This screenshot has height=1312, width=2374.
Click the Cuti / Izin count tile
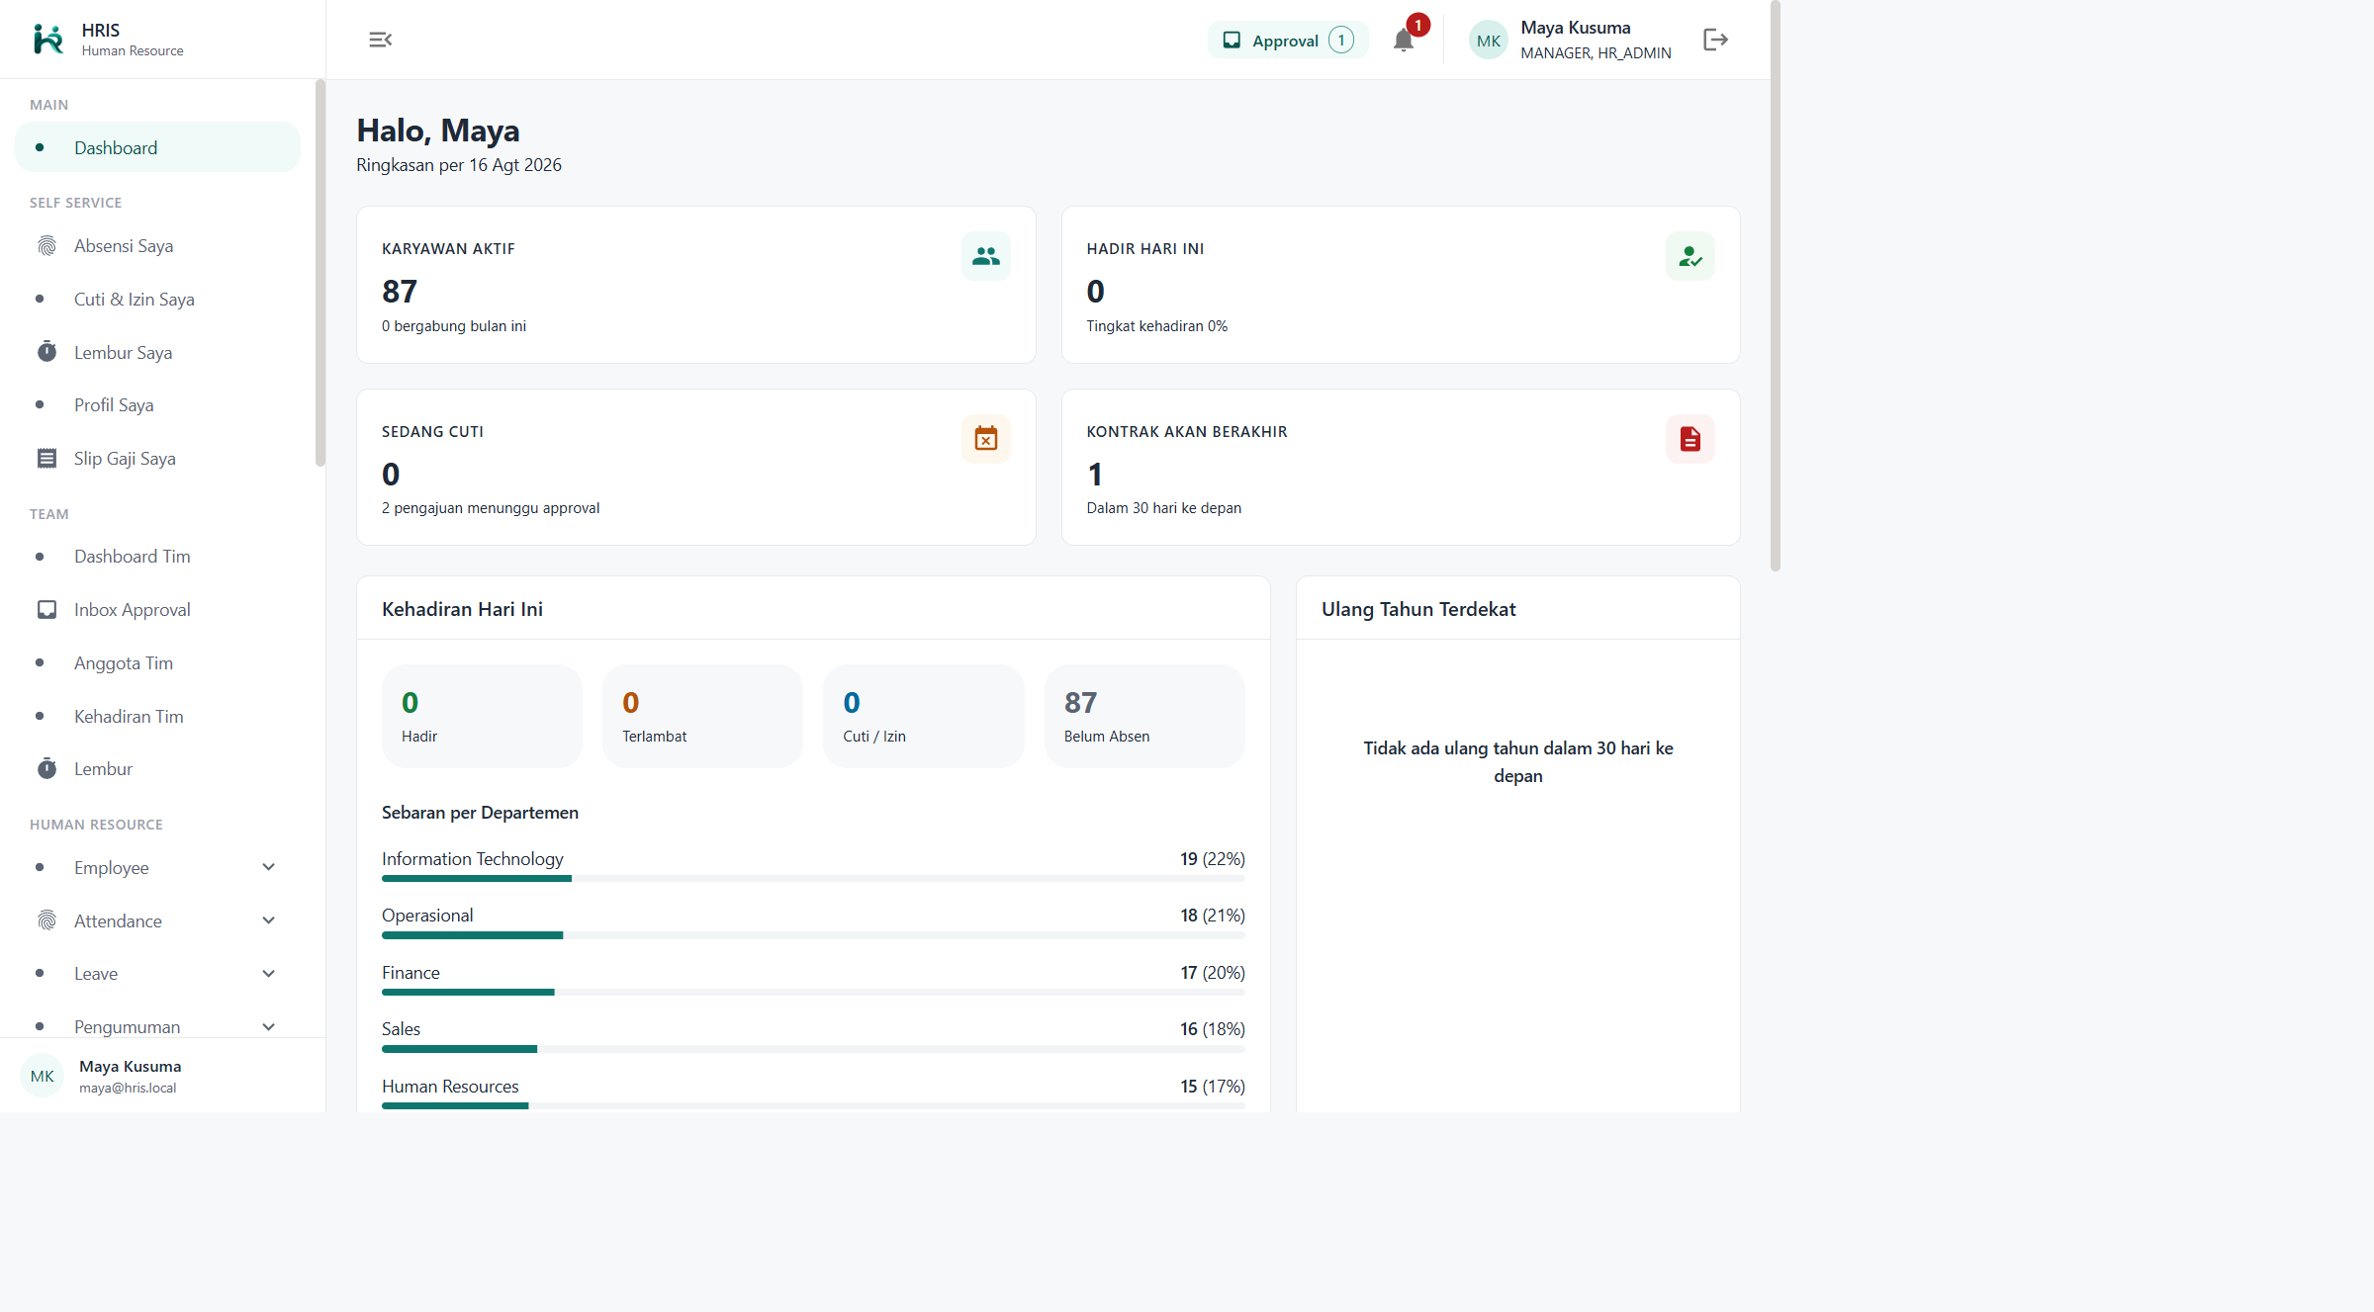[x=923, y=716]
